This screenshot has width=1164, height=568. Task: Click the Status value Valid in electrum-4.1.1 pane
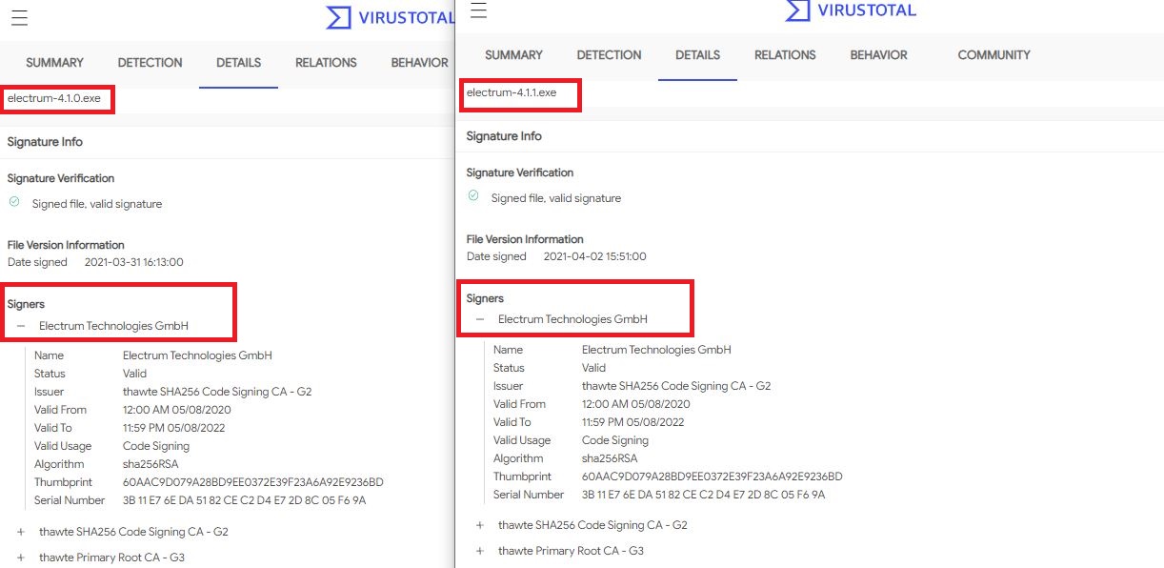point(594,368)
